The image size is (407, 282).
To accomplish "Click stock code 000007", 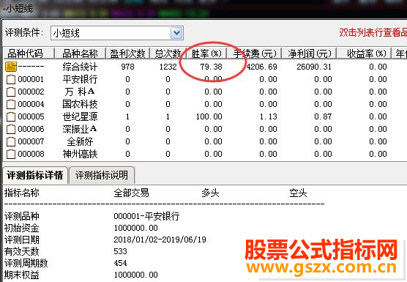I will [31, 141].
